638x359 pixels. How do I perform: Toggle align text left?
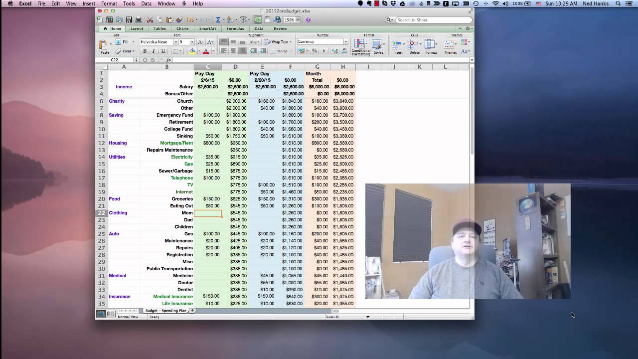tap(224, 51)
